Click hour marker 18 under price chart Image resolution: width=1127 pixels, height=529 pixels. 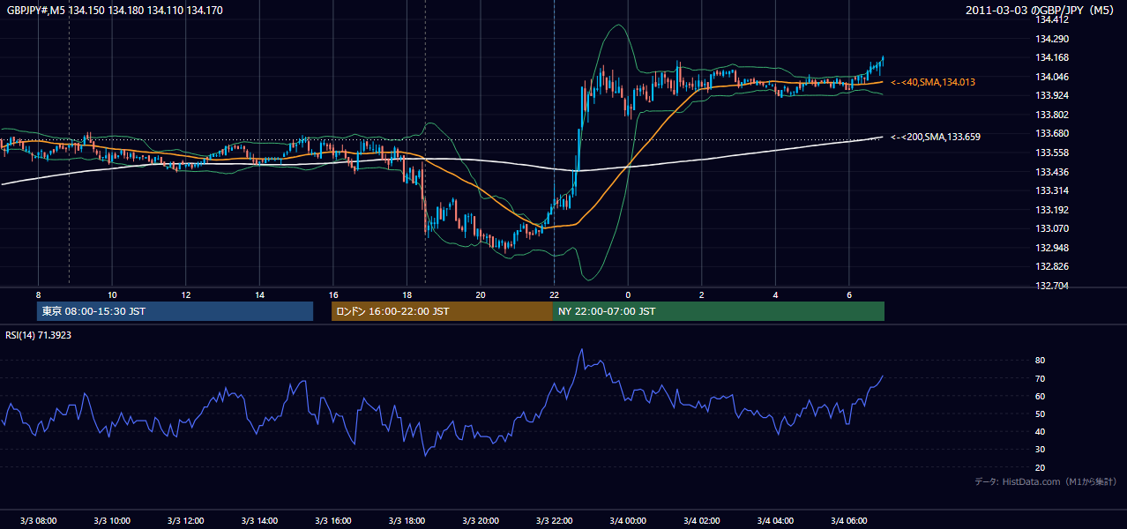(407, 294)
